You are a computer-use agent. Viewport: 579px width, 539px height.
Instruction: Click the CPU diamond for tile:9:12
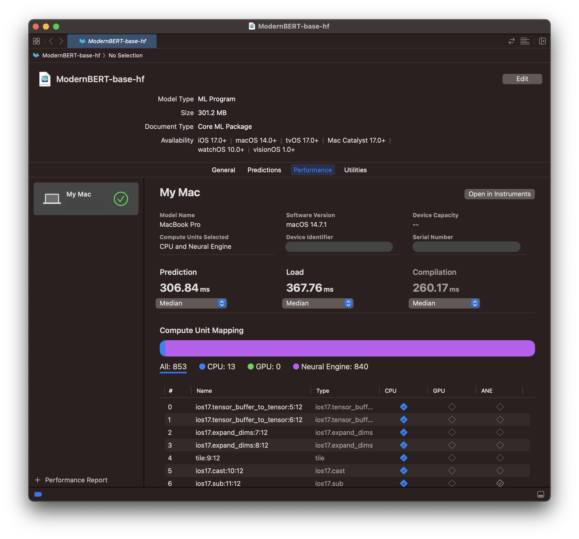coord(404,458)
